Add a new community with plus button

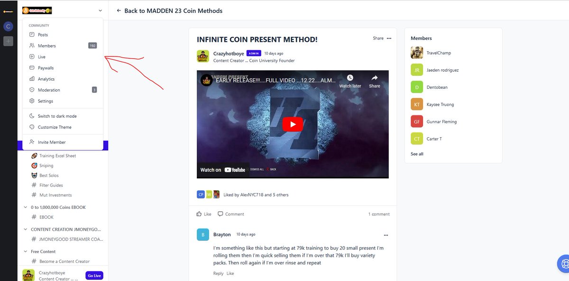(8, 41)
